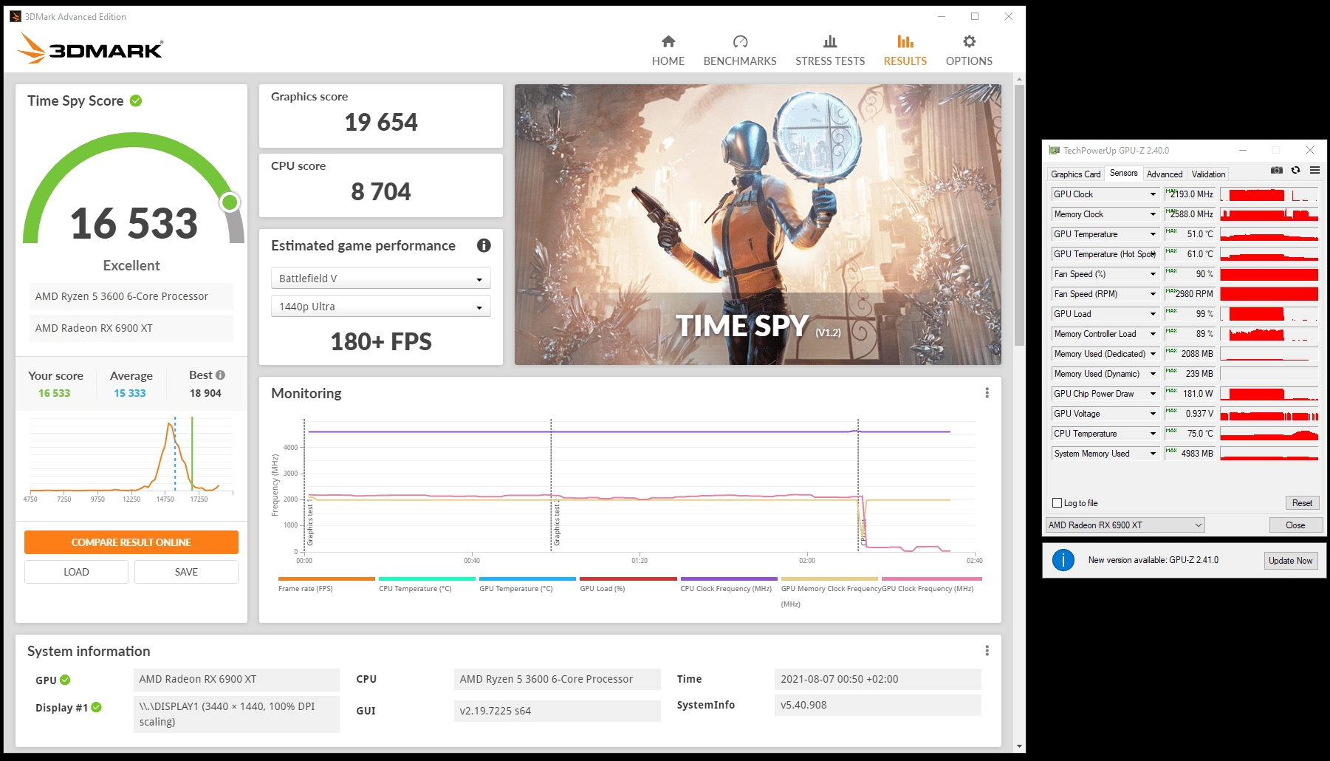Open the Advanced tab in GPU-Z
This screenshot has height=761, width=1330.
point(1165,174)
